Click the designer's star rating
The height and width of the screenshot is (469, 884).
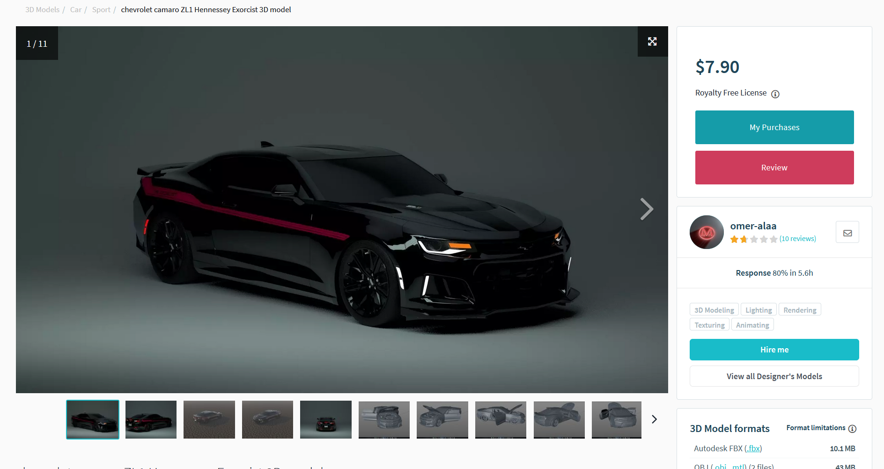[753, 239]
